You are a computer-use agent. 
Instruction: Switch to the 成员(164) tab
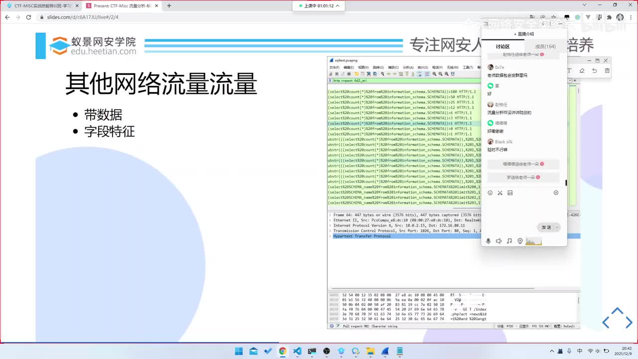[x=545, y=46]
